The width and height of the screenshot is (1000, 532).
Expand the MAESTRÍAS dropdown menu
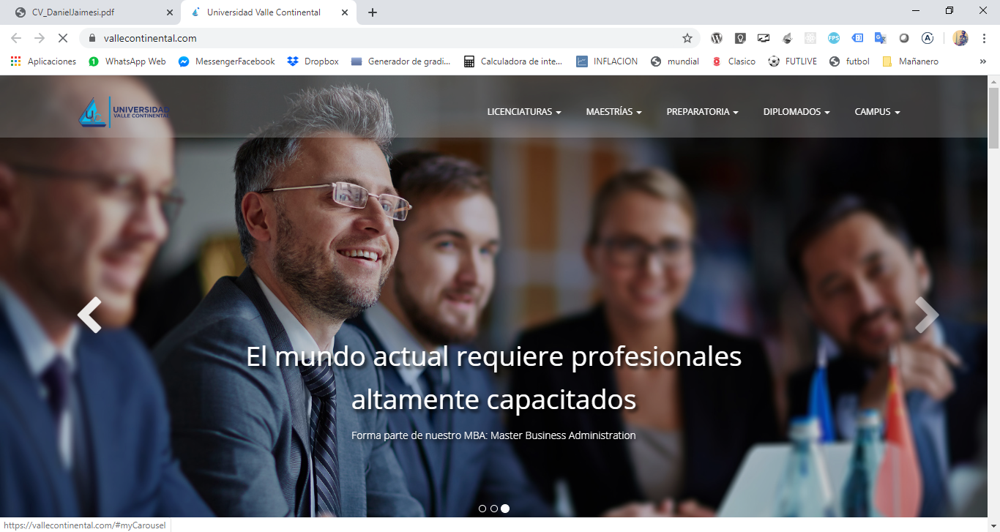[x=613, y=112]
